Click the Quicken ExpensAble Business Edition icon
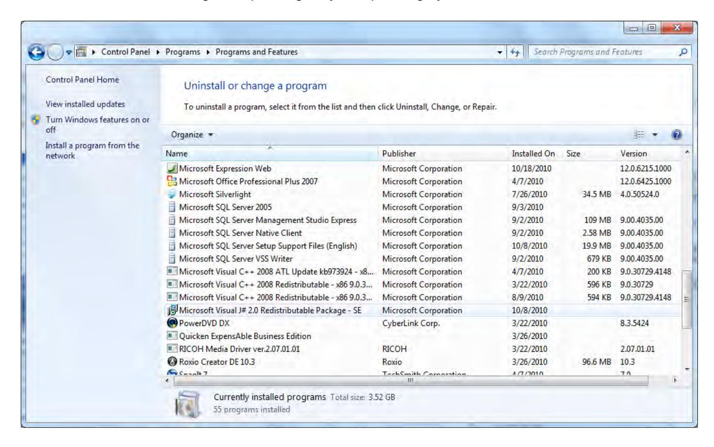This screenshot has width=714, height=447. [172, 336]
